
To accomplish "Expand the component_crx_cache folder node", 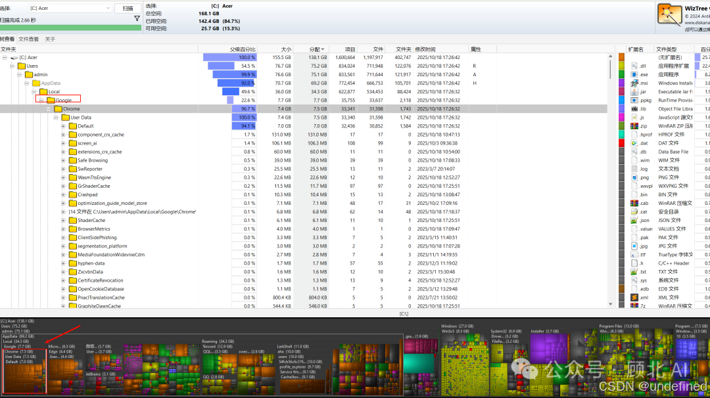I will (63, 135).
